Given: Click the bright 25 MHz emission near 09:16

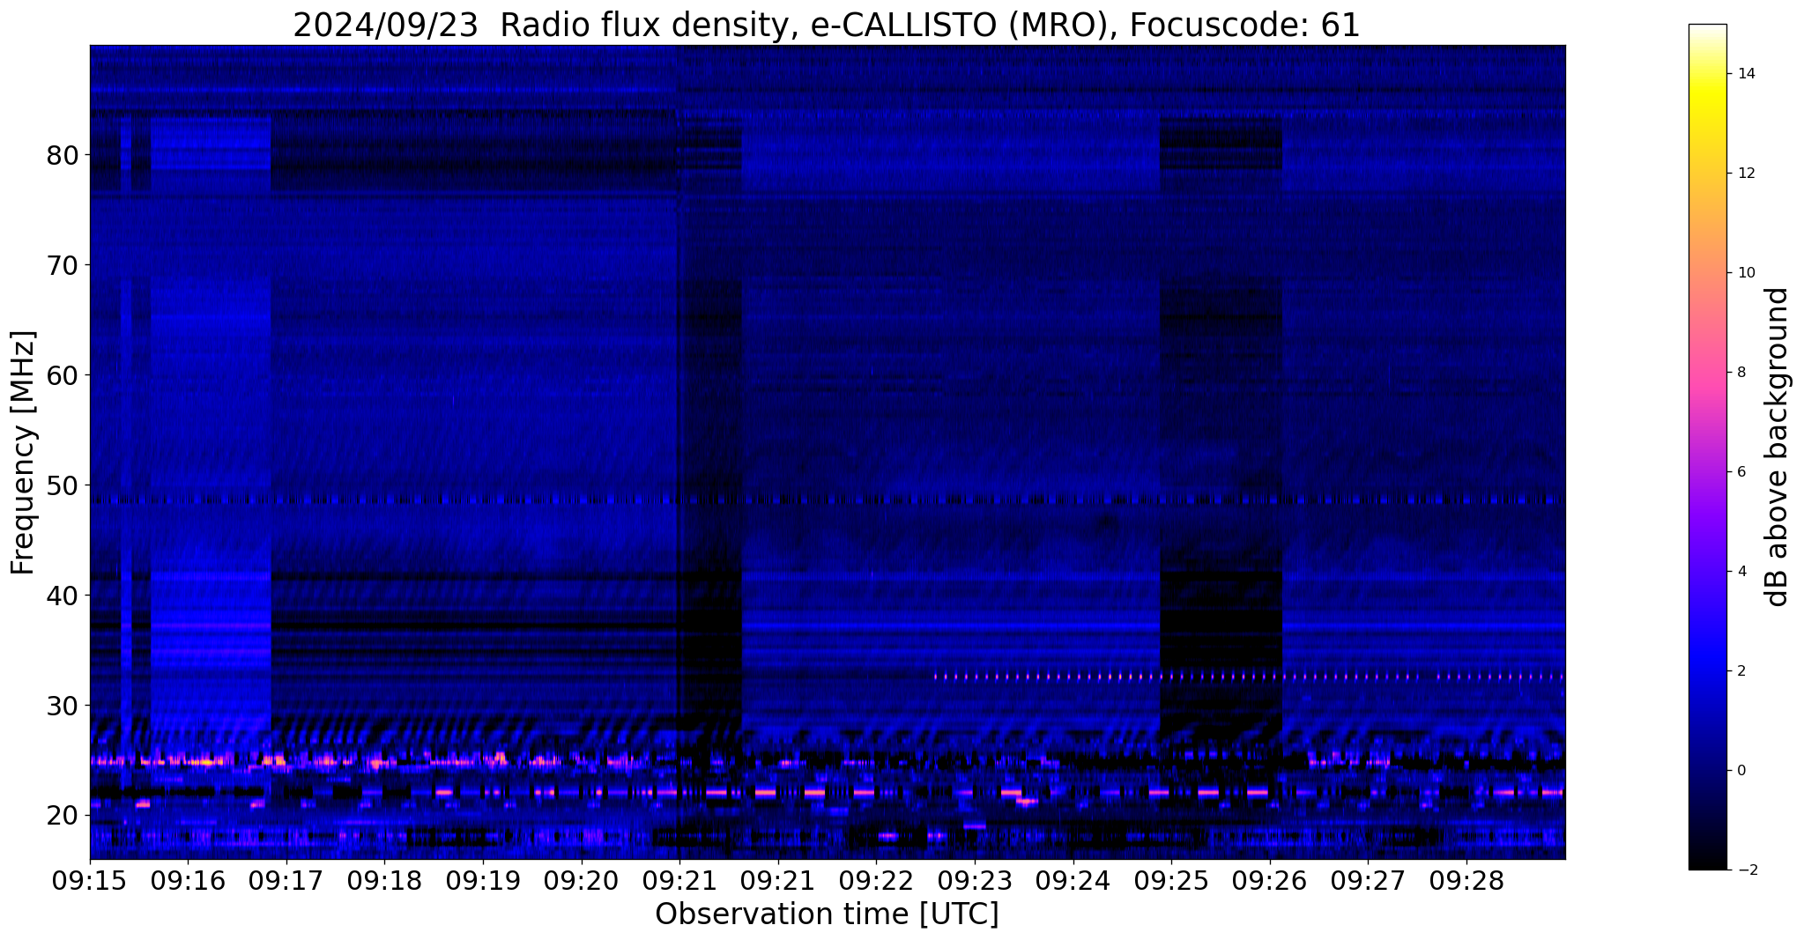Looking at the screenshot, I should click(207, 761).
